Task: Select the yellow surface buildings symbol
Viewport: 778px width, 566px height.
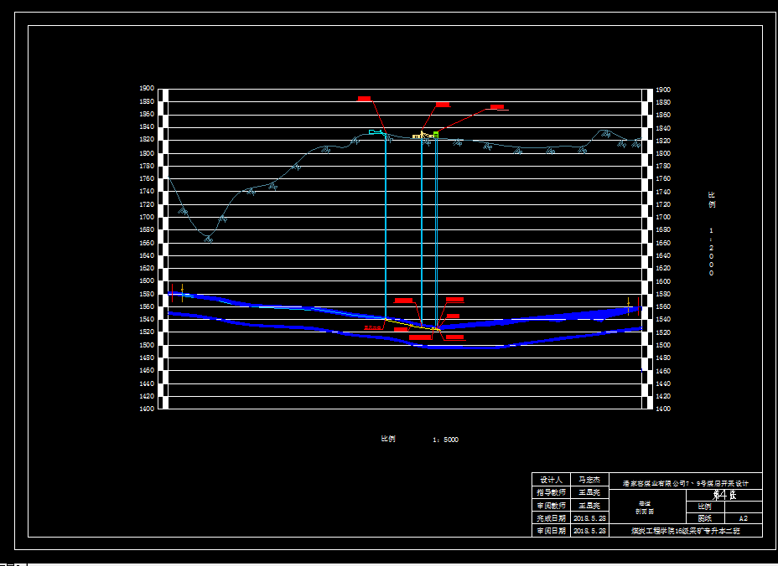Action: 423,135
